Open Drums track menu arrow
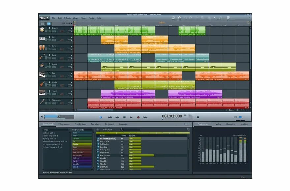 tap(71, 28)
